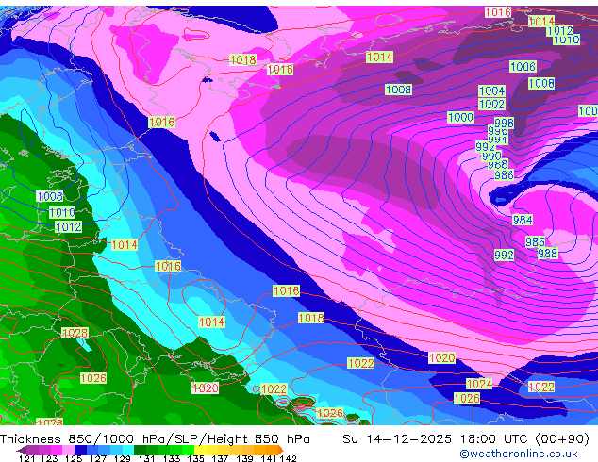Click the blue 990 isobar label
Image resolution: width=598 pixels, height=462 pixels.
(491, 156)
